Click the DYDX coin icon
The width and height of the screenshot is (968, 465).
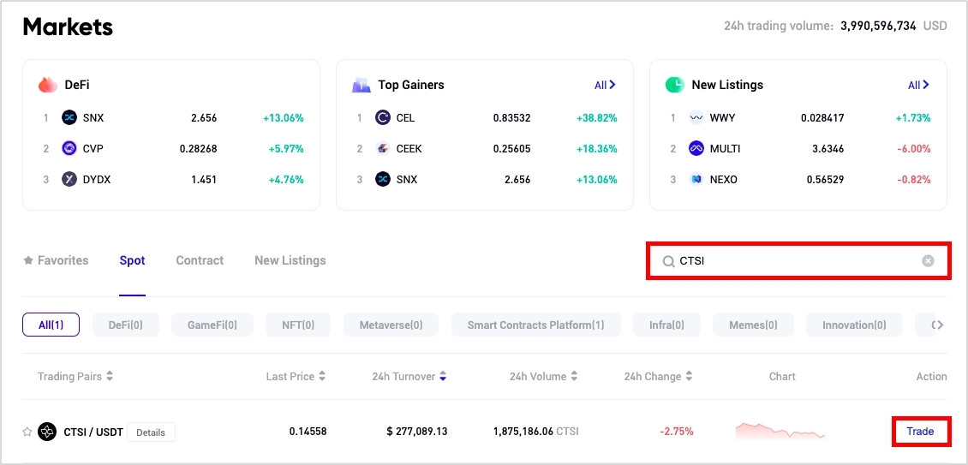(69, 179)
